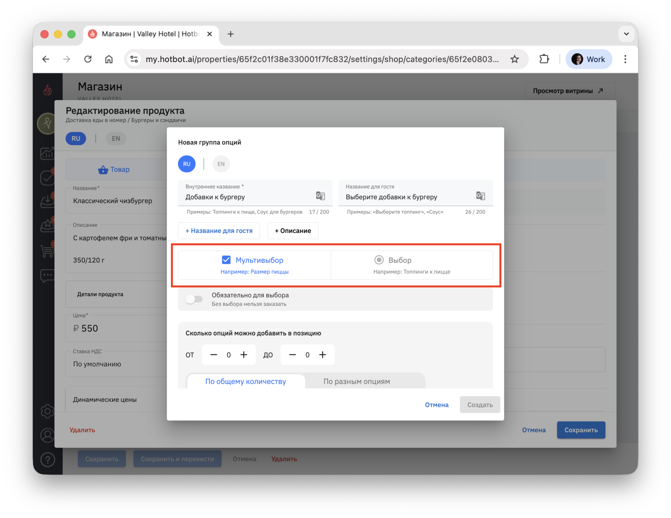Open the Work profile button
The height and width of the screenshot is (518, 671).
tap(589, 59)
